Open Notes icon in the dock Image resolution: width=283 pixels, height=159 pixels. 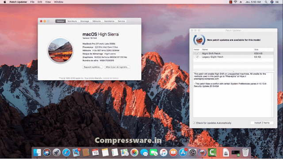coord(105,152)
